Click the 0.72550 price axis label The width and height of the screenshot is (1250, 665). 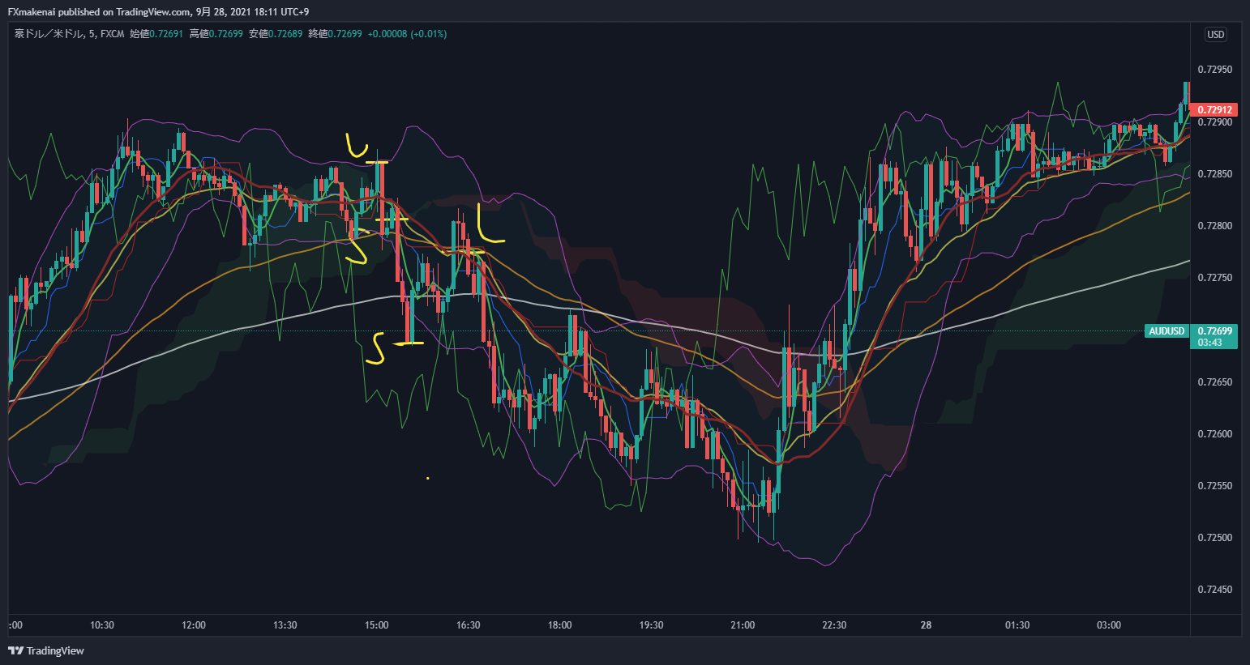pos(1215,486)
